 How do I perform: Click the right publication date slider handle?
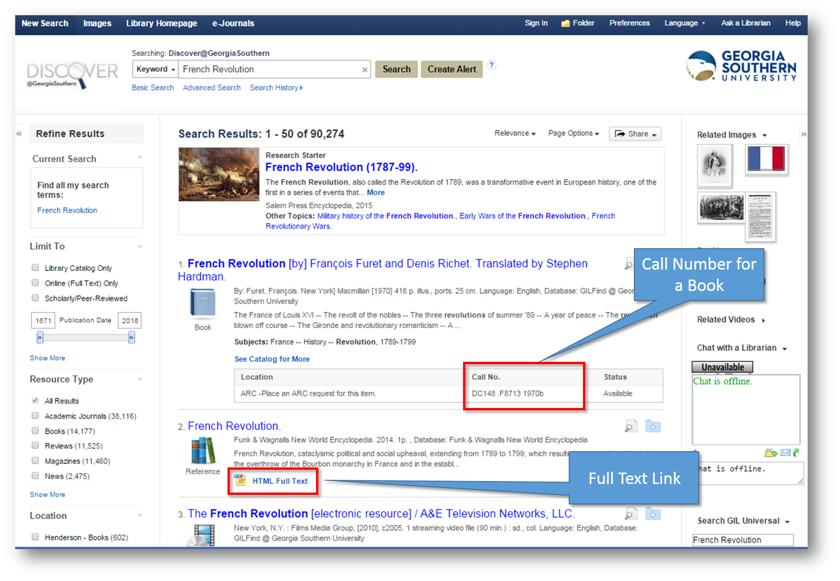[131, 338]
